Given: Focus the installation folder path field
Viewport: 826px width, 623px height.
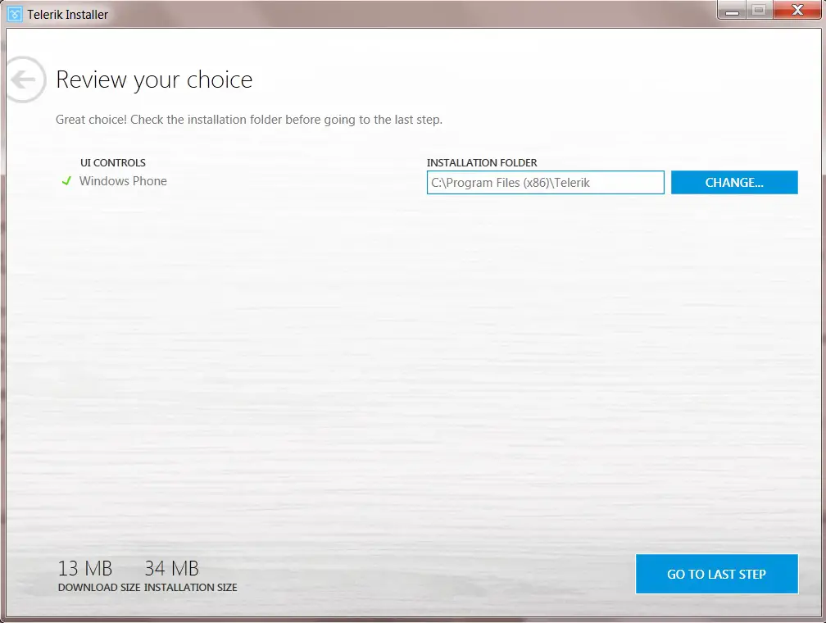Looking at the screenshot, I should click(545, 182).
